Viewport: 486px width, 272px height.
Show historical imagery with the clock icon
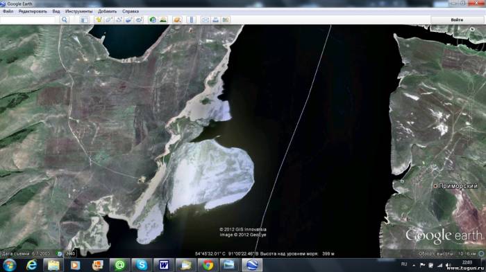[153, 20]
